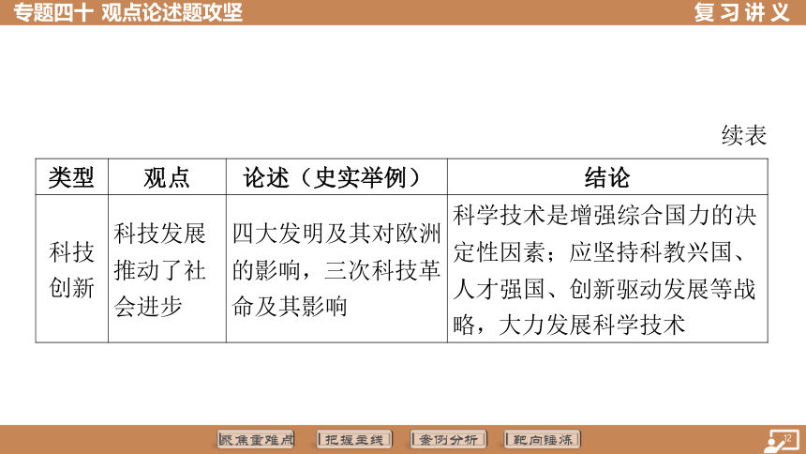This screenshot has height=454, width=806.
Task: Open the 把握主线 section button
Action: pos(354,440)
